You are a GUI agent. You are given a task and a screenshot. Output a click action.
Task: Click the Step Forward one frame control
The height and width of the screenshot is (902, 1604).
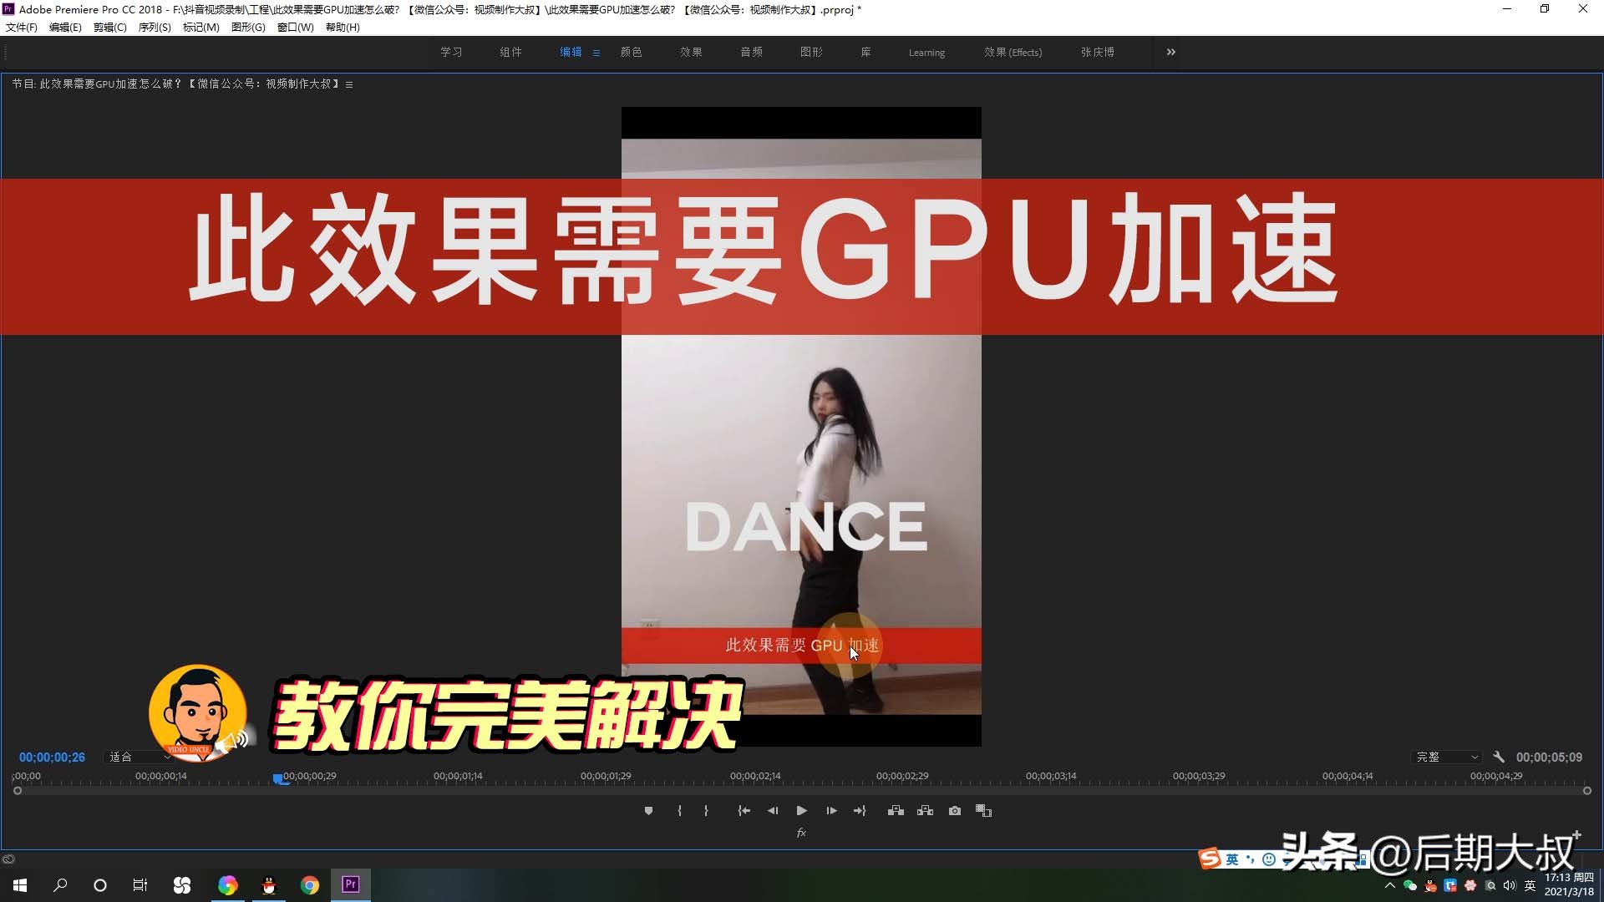(831, 810)
